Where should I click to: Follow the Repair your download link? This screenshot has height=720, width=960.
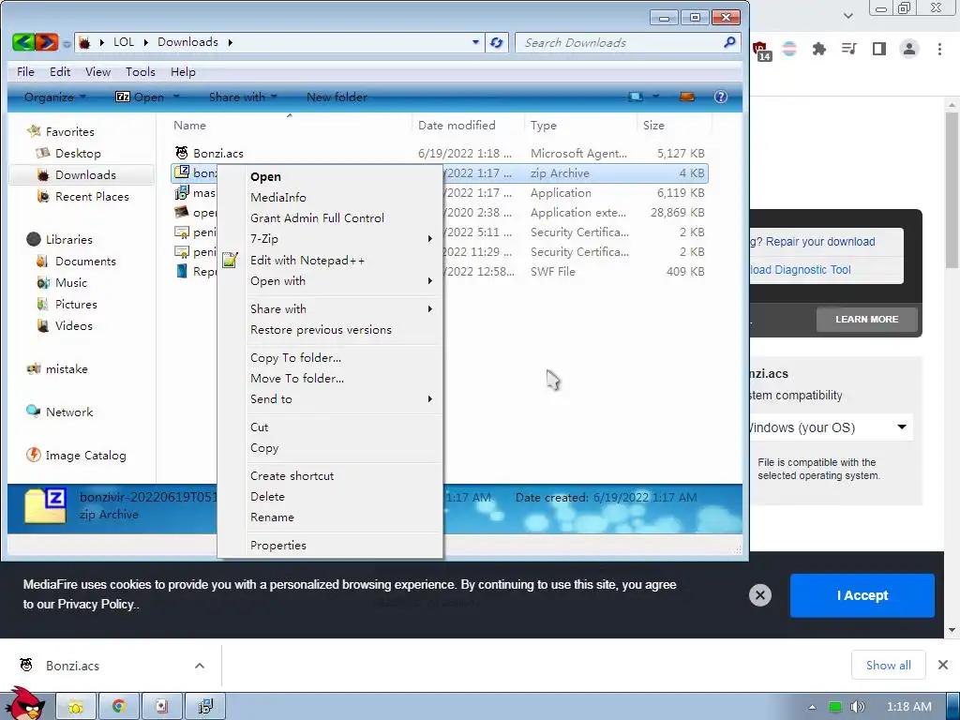pyautogui.click(x=820, y=242)
